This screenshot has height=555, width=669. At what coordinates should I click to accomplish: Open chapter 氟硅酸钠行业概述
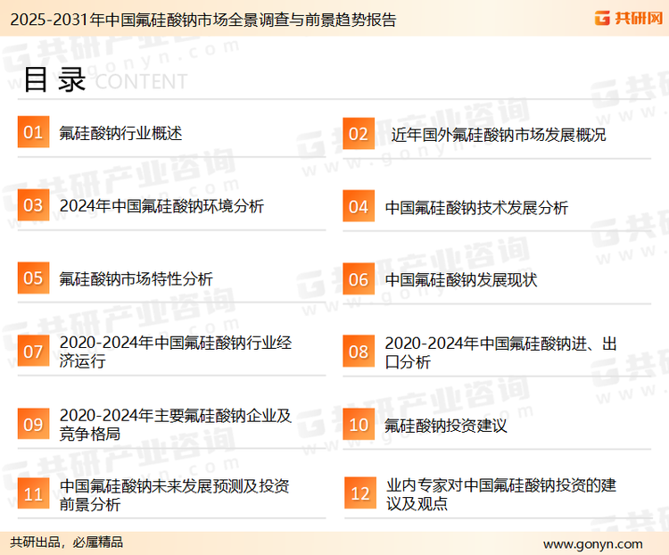120,133
